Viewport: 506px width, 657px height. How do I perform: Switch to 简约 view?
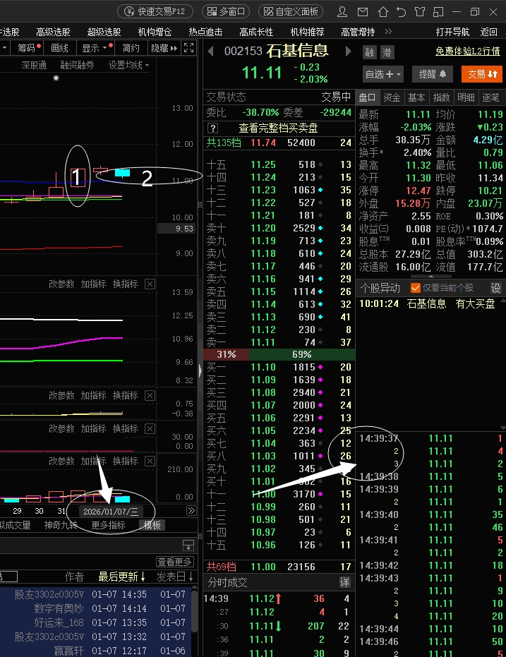point(131,48)
